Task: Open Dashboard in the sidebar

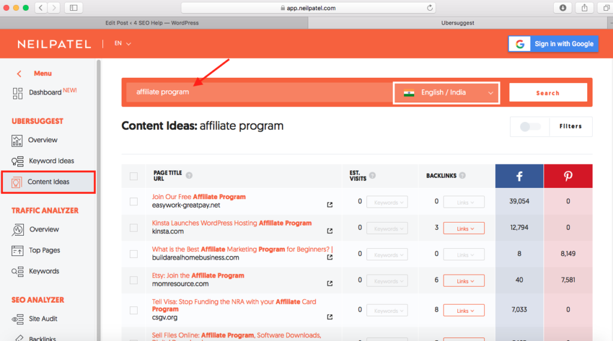Action: tap(44, 93)
